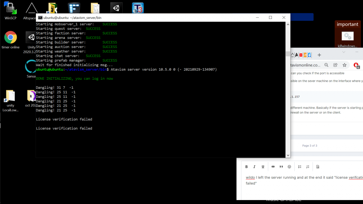Toggle bold formatting in the reply editor
The width and height of the screenshot is (363, 204).
pos(246,167)
